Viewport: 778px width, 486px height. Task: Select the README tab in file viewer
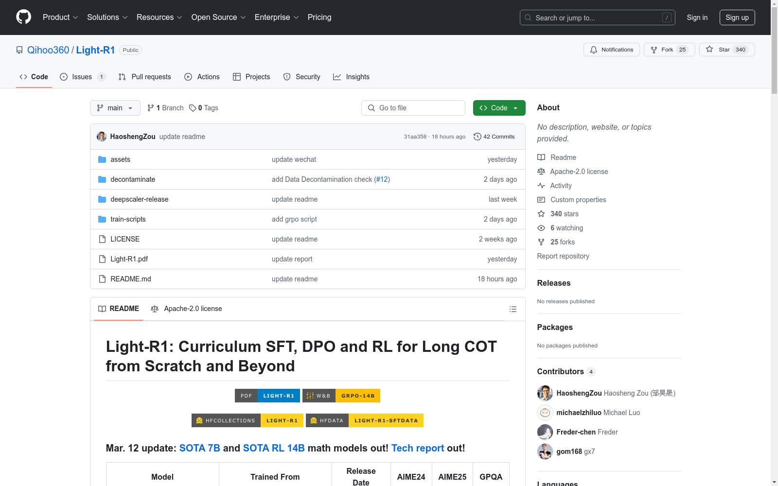coord(119,309)
